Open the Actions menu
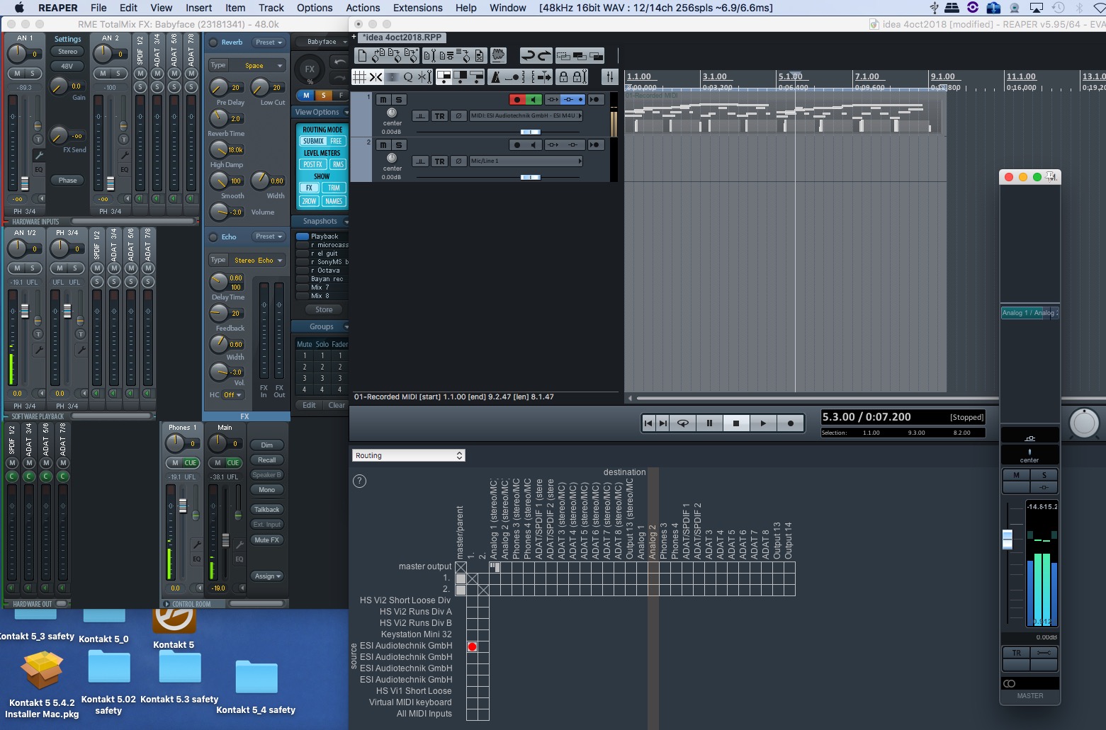Screen dimensions: 1106x730 pyautogui.click(x=363, y=8)
